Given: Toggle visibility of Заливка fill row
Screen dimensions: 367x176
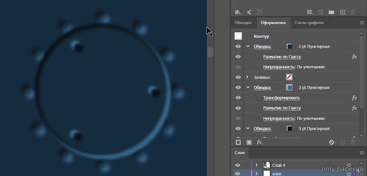Looking at the screenshot, I should pyautogui.click(x=238, y=77).
